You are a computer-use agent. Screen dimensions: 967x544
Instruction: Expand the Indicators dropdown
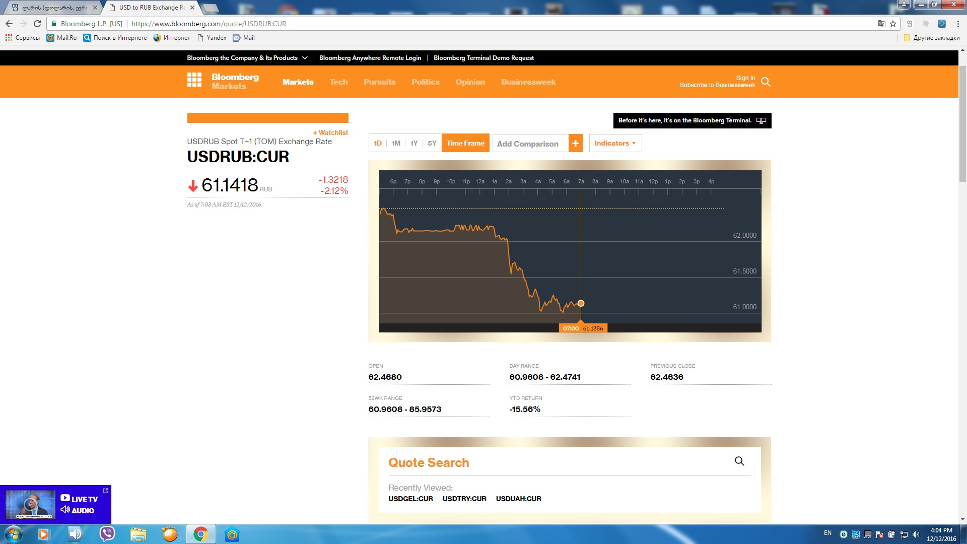point(615,144)
